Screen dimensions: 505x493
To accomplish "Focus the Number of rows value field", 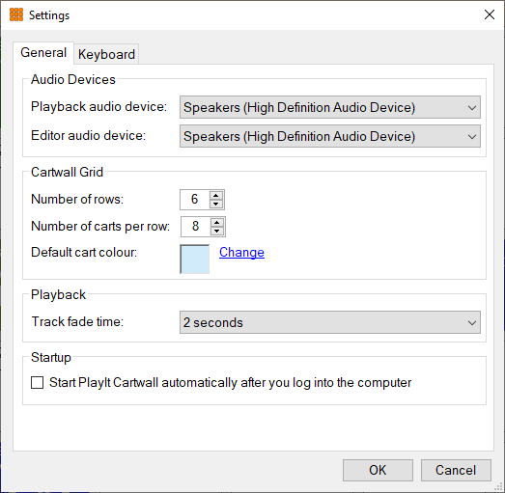I will 194,200.
